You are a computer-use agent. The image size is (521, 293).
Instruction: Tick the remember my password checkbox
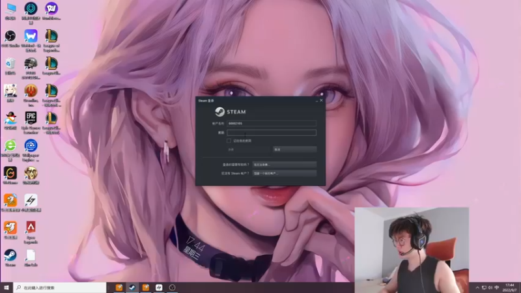pos(229,141)
